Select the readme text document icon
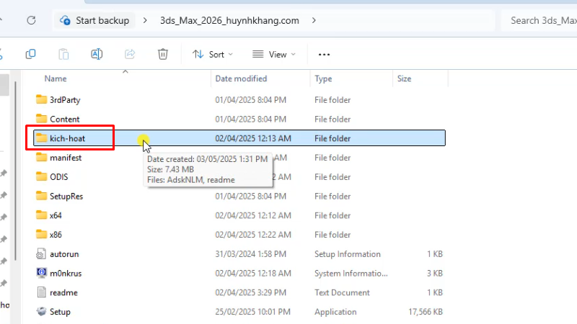 coord(42,292)
